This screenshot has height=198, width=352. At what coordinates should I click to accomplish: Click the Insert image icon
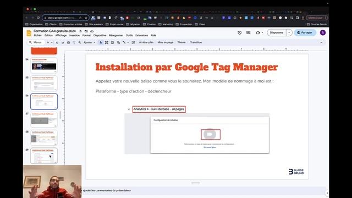click(x=112, y=42)
